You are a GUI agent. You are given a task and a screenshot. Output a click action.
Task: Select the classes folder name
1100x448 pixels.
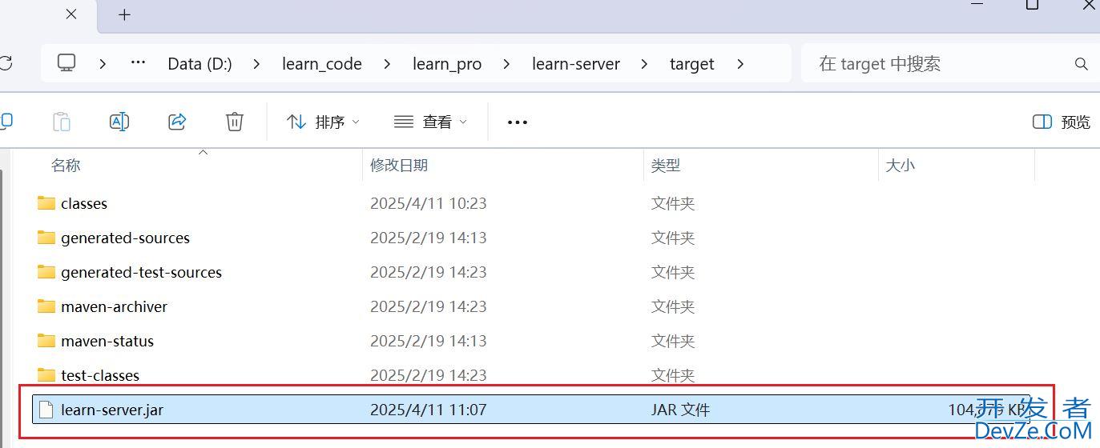pos(84,203)
